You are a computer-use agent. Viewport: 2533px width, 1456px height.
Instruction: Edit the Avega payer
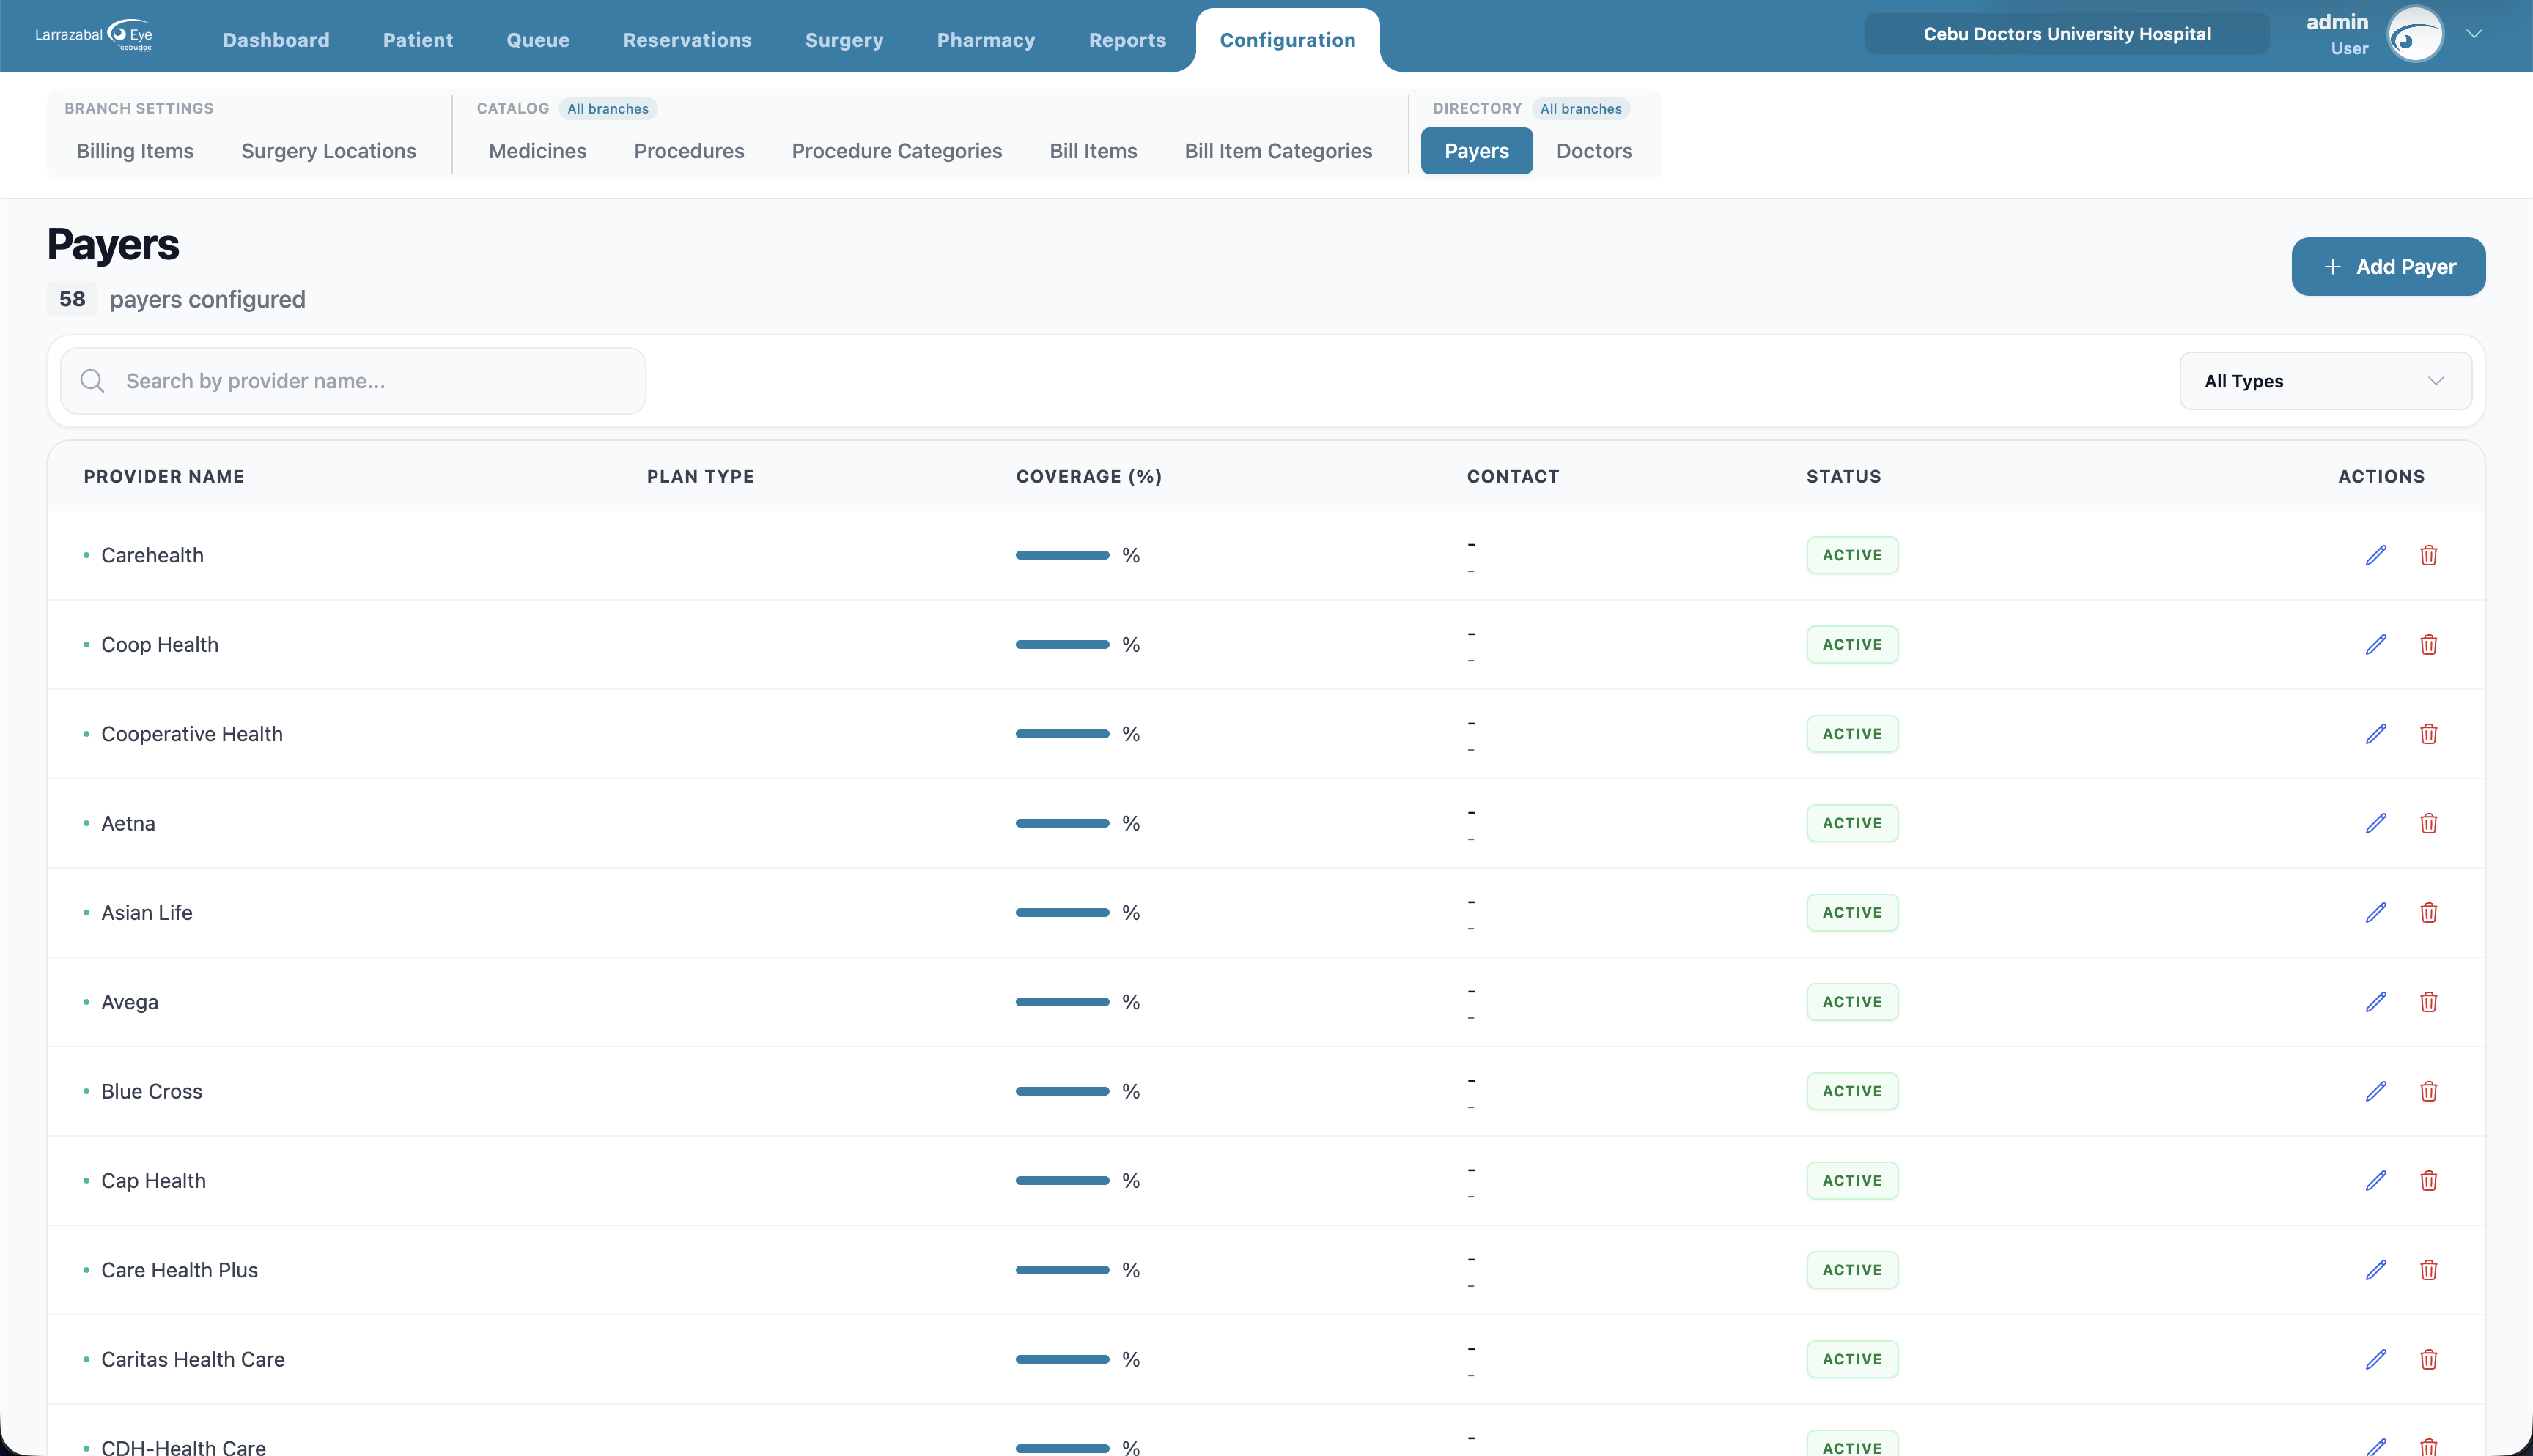(2376, 1002)
